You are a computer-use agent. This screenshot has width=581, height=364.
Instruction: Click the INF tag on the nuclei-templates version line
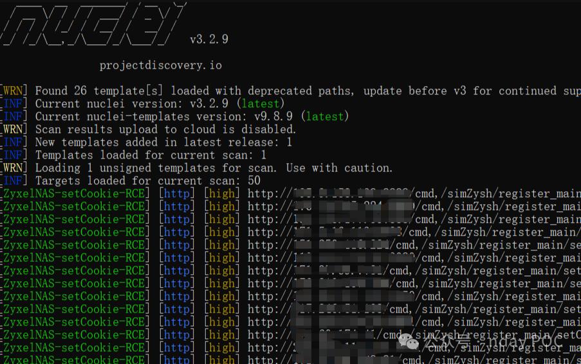13,117
